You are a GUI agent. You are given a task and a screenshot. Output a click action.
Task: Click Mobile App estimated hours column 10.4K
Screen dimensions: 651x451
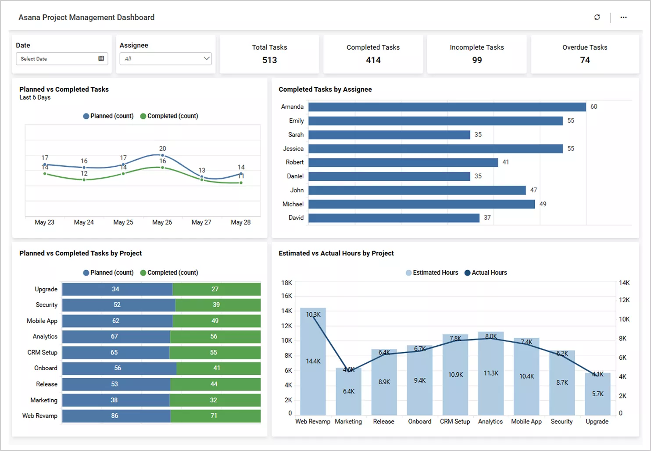tap(526, 376)
